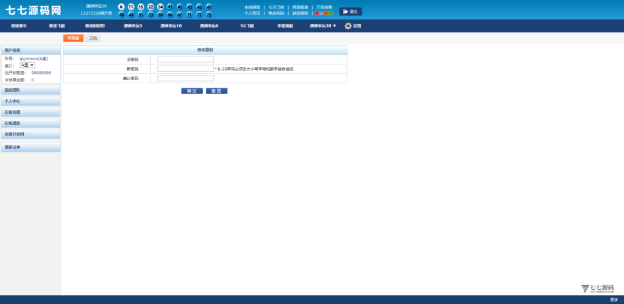Viewport: 624px width, 304px height.
Task: Click lottery ball number 6
Action: (x=121, y=7)
